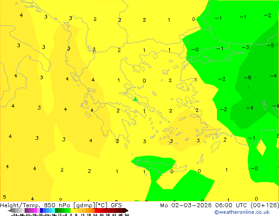This screenshot has height=216, width=279.
Task: Click the grey left arrow end of the colour legend
Action: 10,211
